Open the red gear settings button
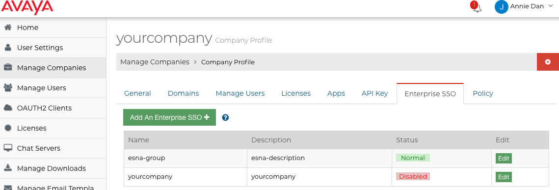Image resolution: width=559 pixels, height=190 pixels. pyautogui.click(x=548, y=62)
